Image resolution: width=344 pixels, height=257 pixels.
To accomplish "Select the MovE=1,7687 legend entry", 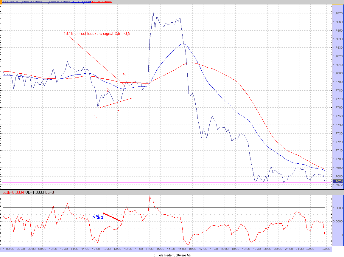I will (x=81, y=2).
